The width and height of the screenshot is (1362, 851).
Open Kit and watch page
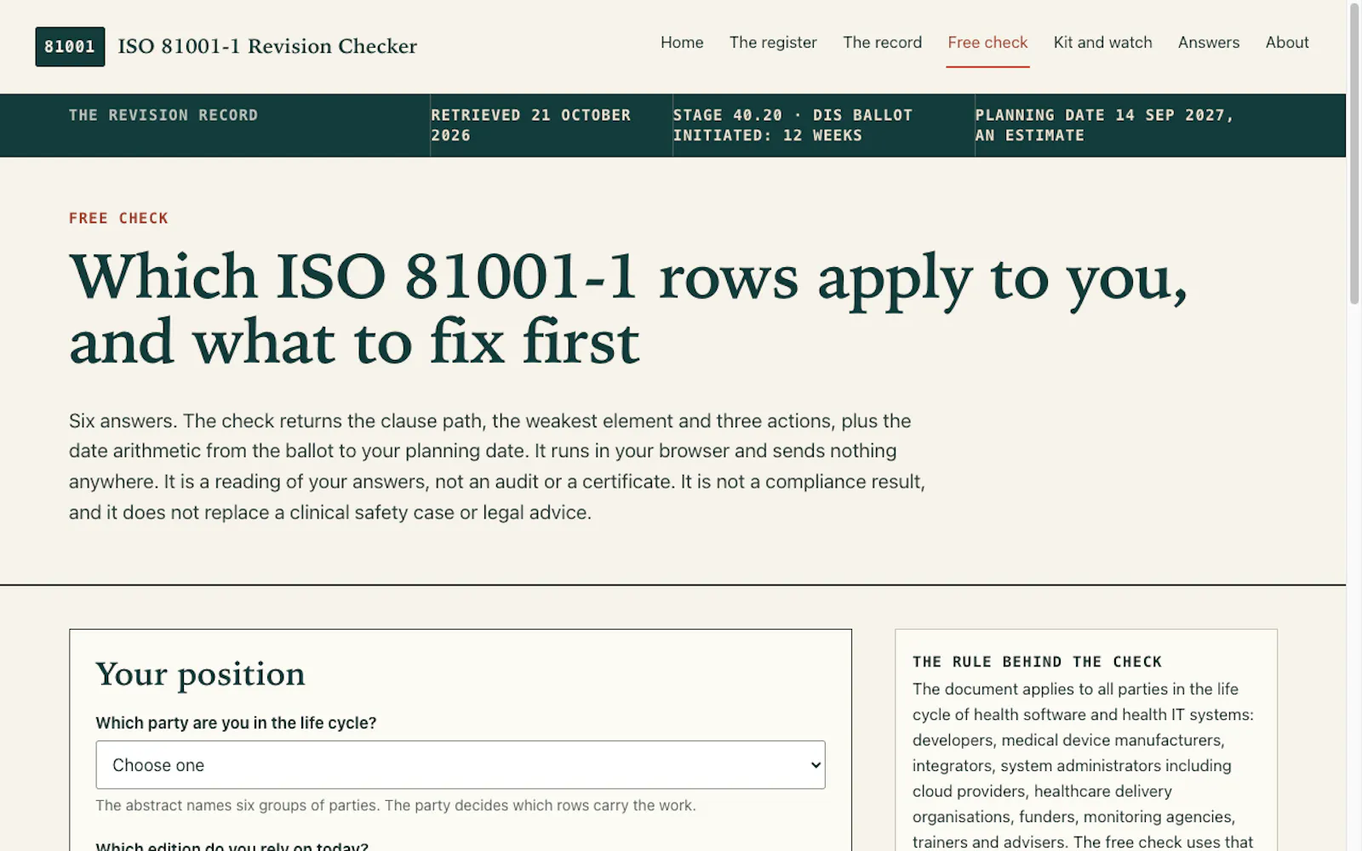click(1102, 43)
